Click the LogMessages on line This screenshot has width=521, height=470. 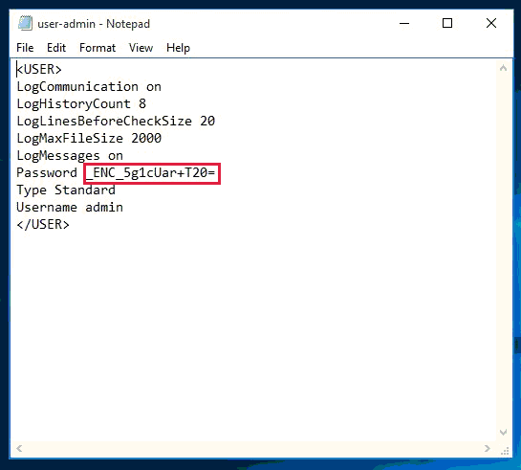70,155
